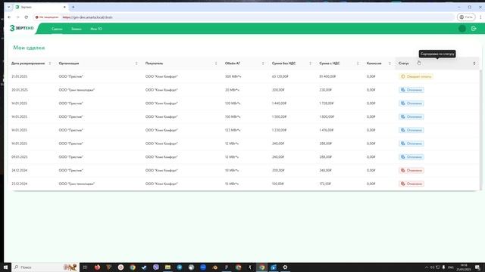Screen dimensions: 485x272
Task: Click the Ожидает оплаты status badge
Action: click(x=416, y=76)
